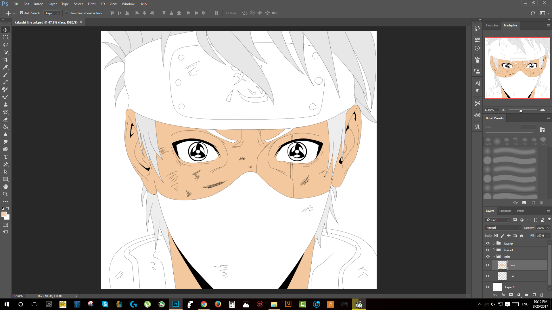The image size is (552, 310).
Task: Open Auto-Select Layer dropdown
Action: [52, 13]
